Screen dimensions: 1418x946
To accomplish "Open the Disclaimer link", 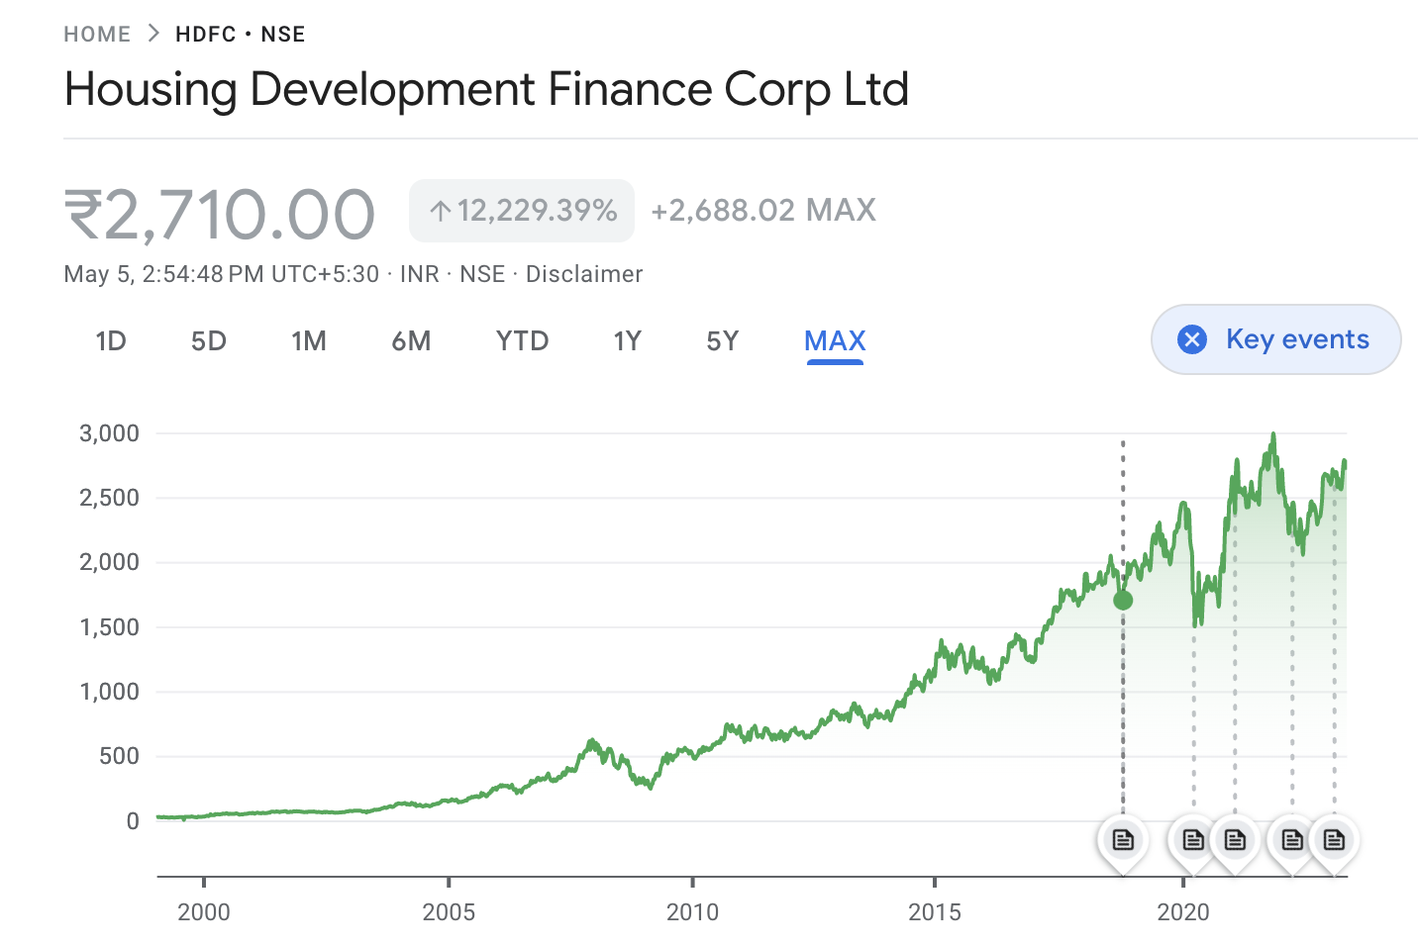I will (584, 274).
